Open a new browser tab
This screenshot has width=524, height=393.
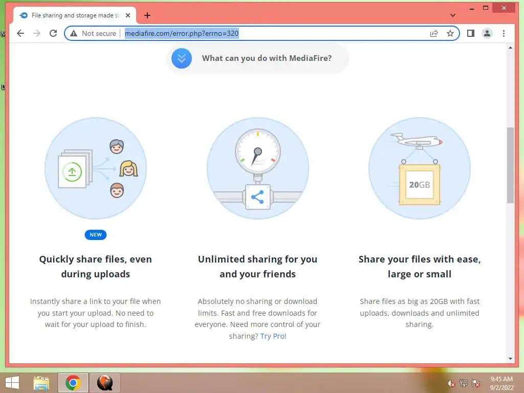pyautogui.click(x=147, y=15)
